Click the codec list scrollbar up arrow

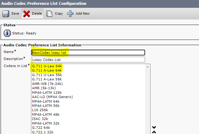point(147,67)
